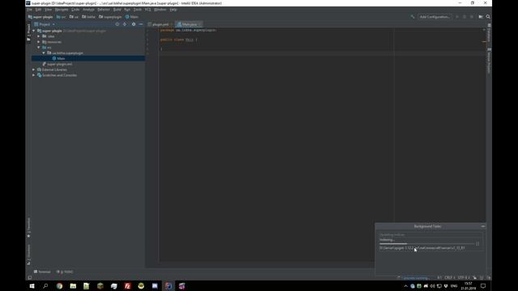Click super-plugin breadcrumb in navigation bar

coord(40,17)
